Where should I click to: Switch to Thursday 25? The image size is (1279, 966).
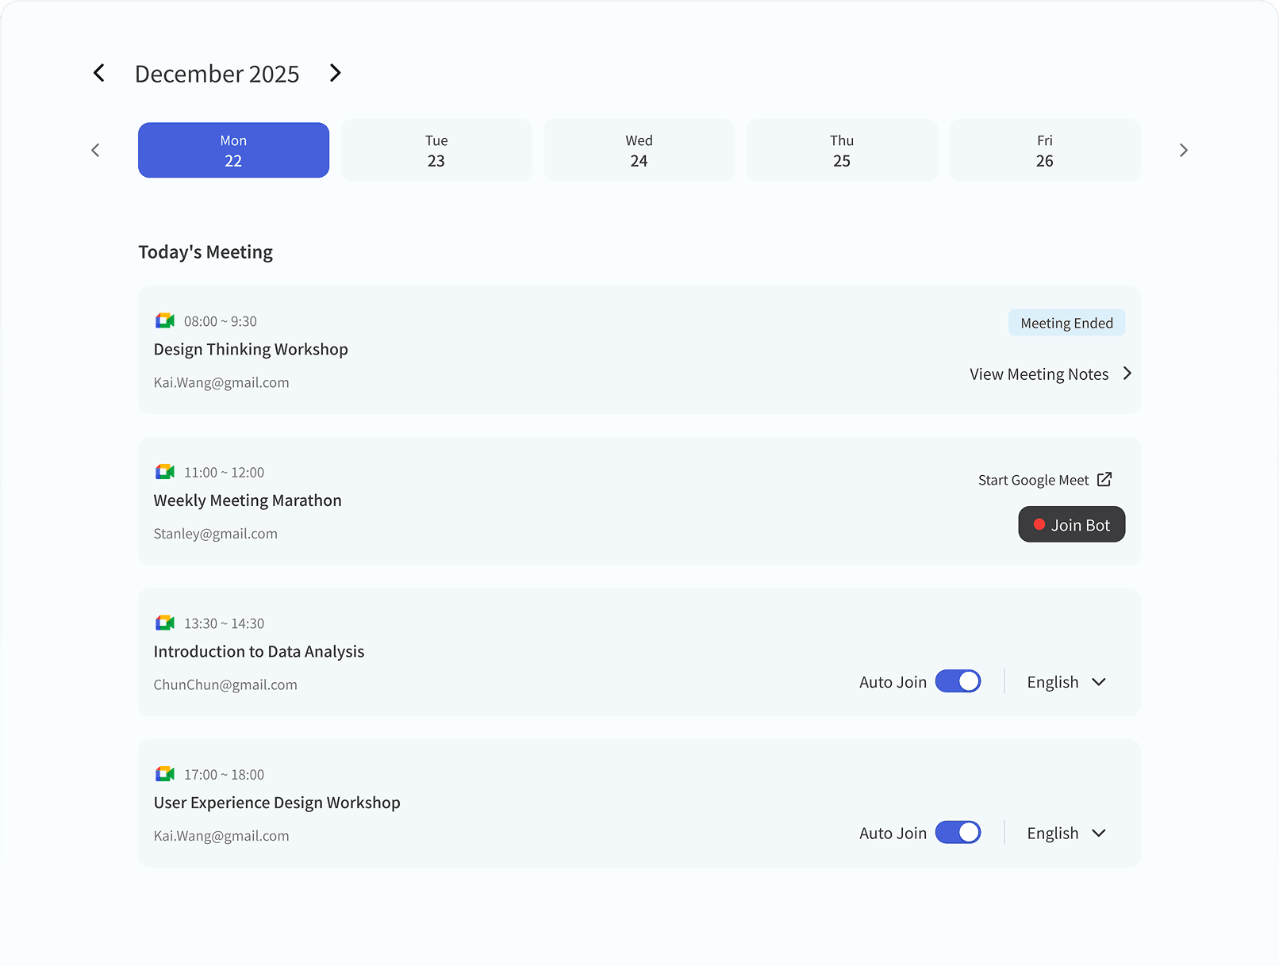tap(842, 150)
